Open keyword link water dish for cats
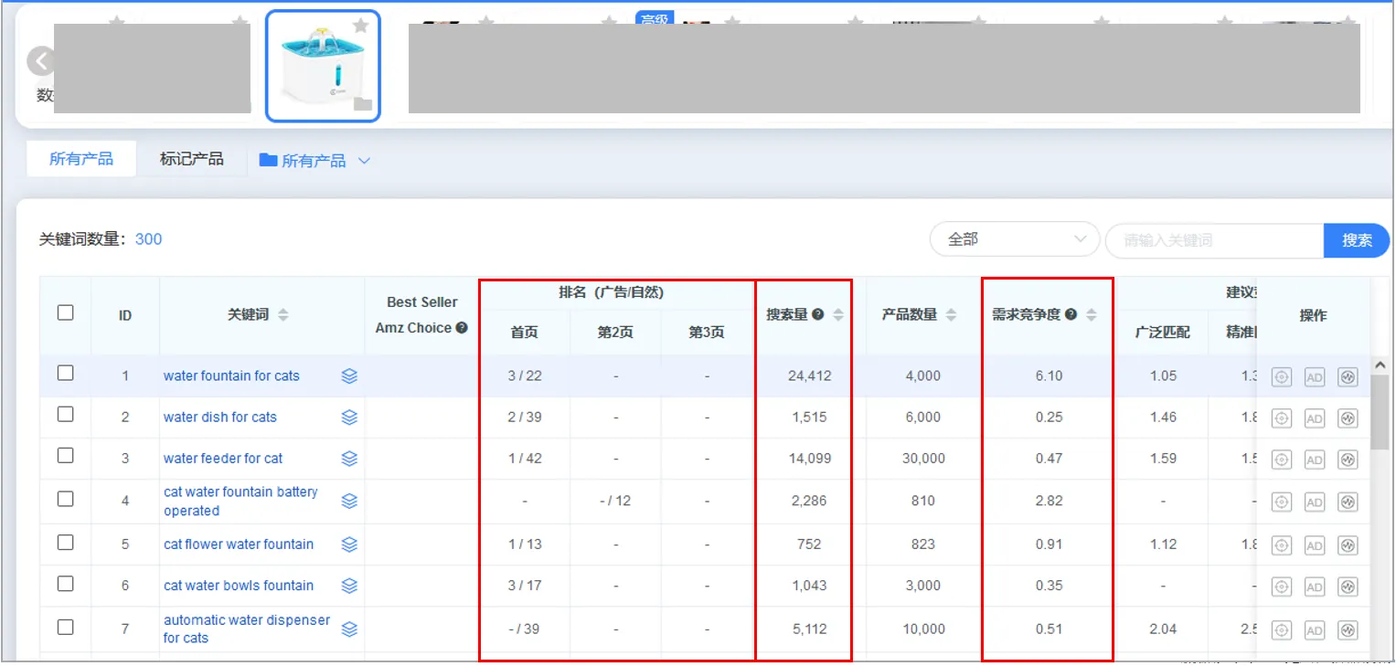Screen dimensions: 1396x666 click(219, 417)
